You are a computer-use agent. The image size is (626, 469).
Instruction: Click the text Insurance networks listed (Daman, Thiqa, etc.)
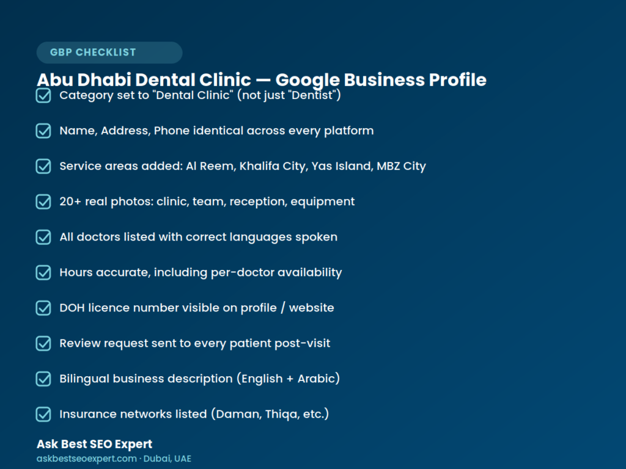[194, 414]
